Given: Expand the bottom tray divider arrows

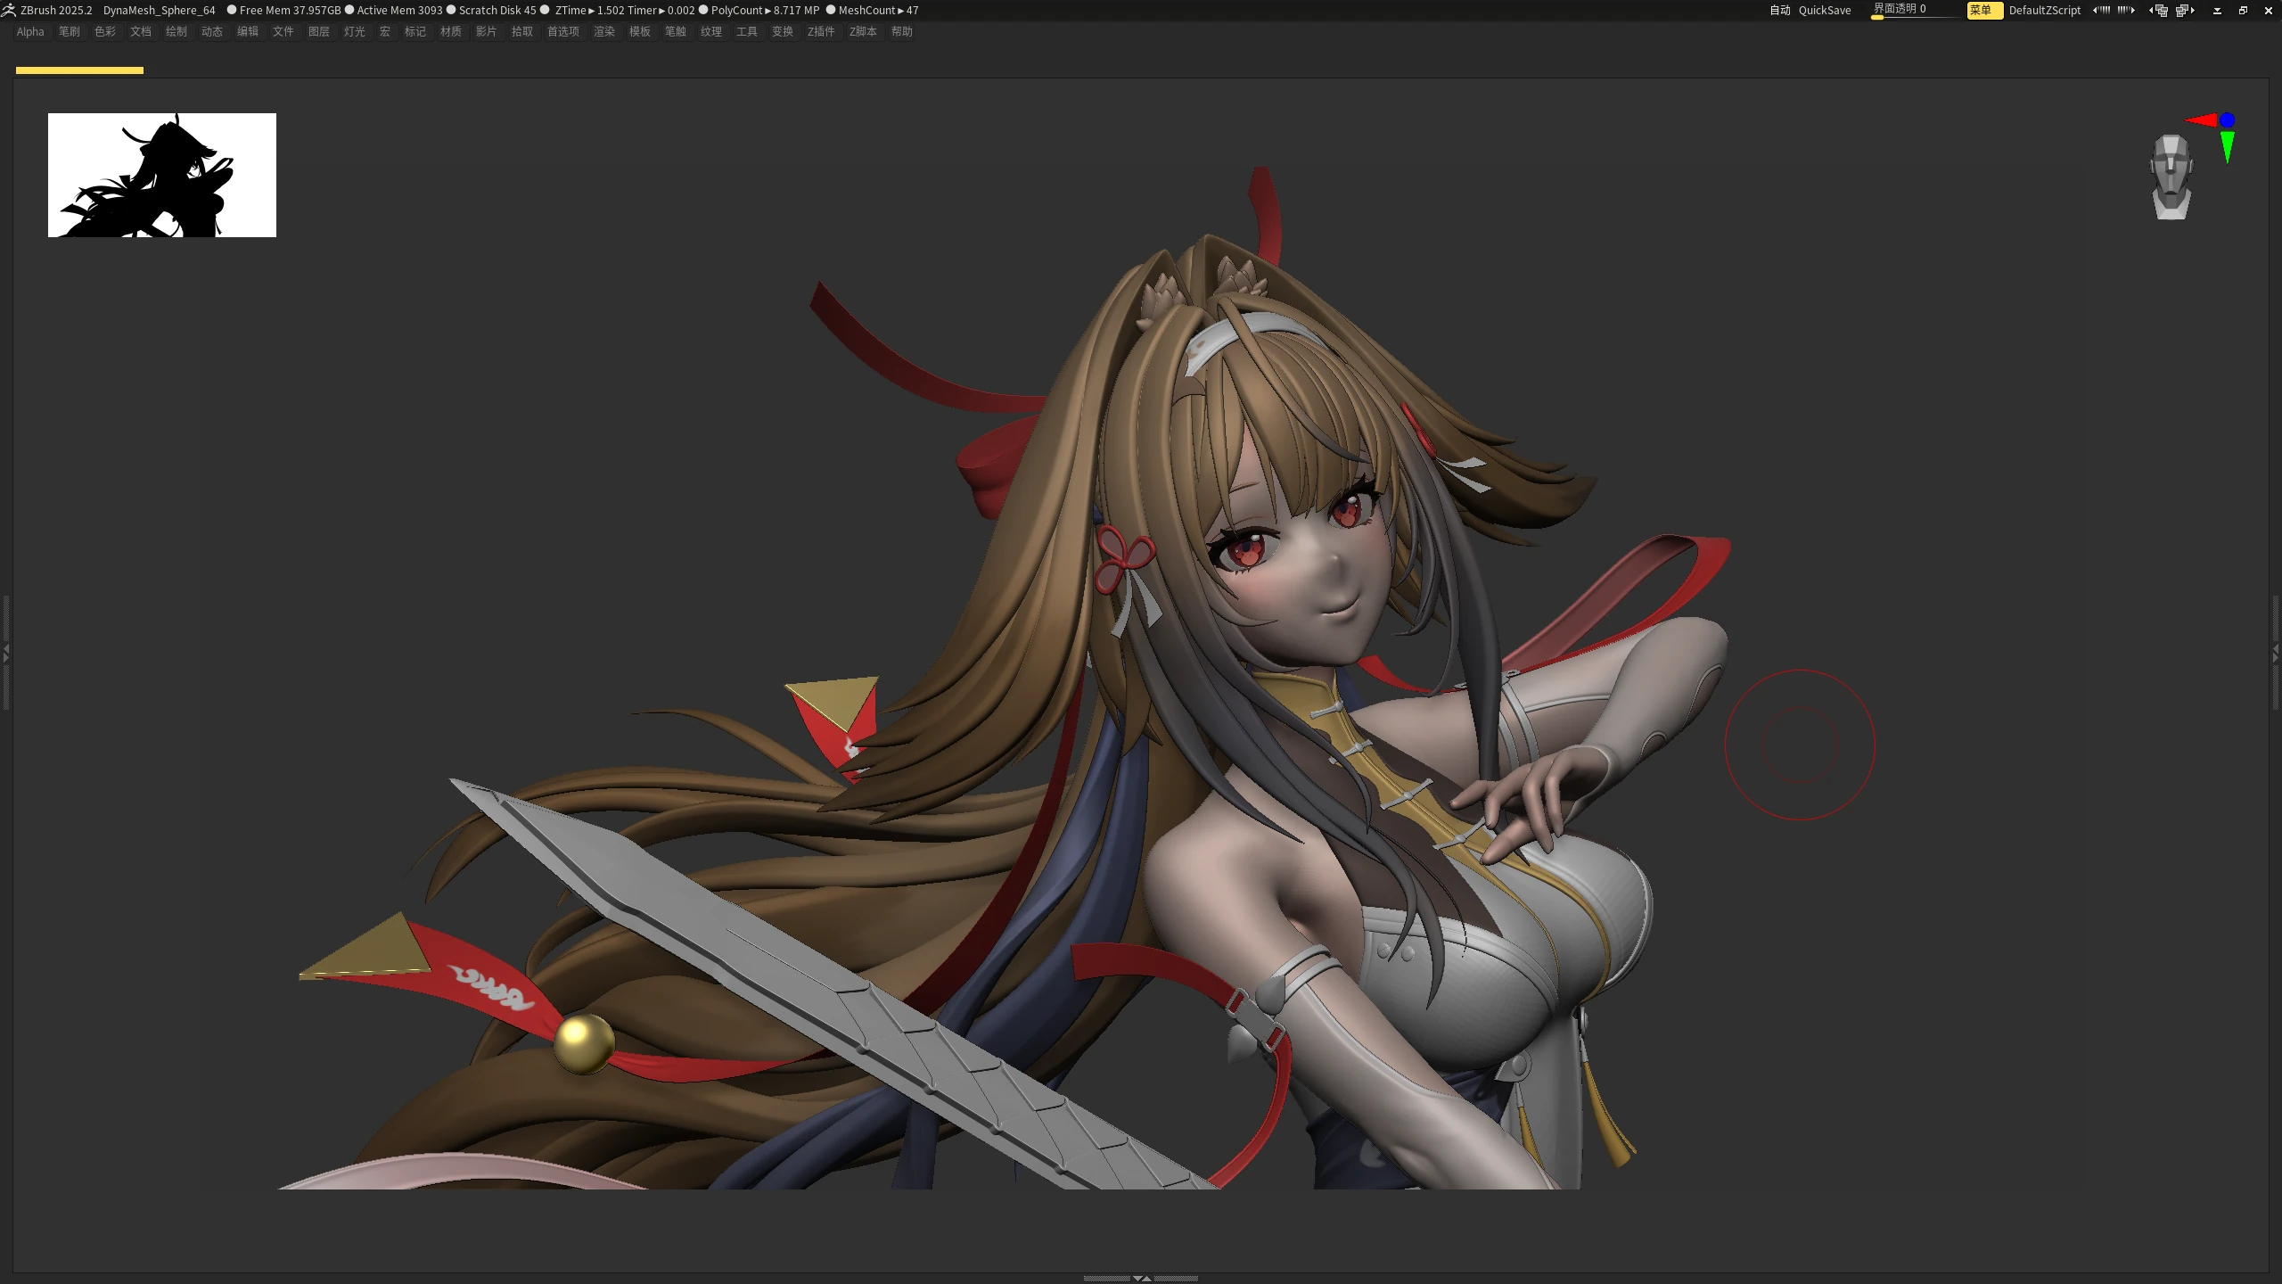Looking at the screenshot, I should pyautogui.click(x=1141, y=1279).
